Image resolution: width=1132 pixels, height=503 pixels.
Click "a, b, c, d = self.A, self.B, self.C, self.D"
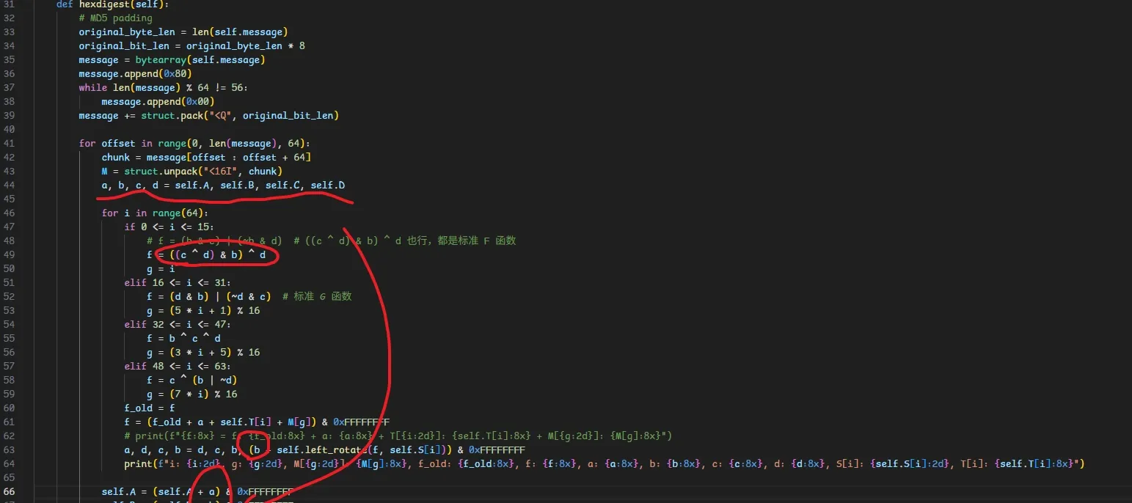point(223,185)
